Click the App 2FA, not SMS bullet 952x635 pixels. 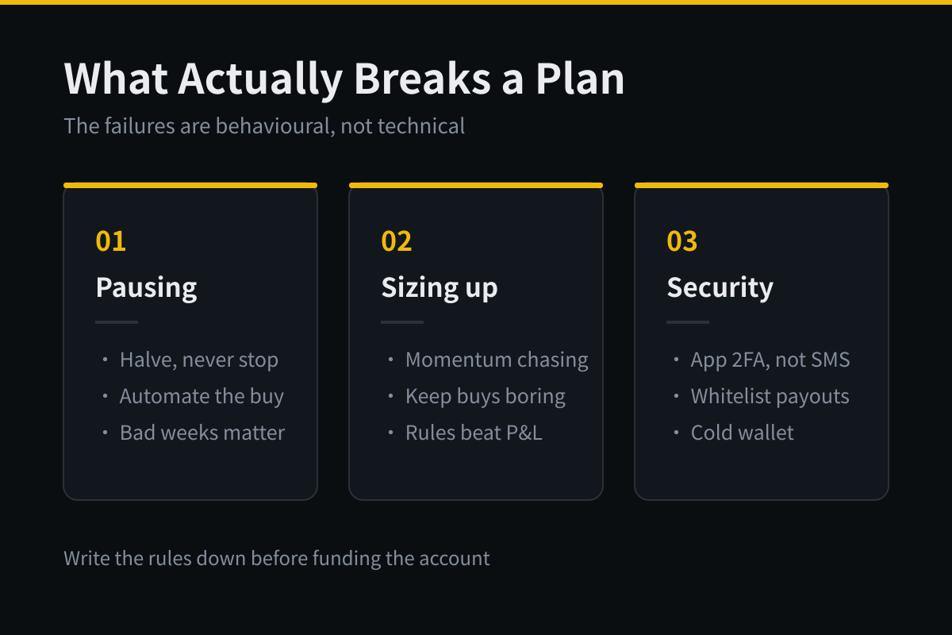coord(770,360)
